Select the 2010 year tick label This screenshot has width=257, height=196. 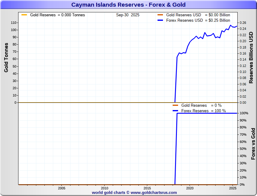[104, 188]
